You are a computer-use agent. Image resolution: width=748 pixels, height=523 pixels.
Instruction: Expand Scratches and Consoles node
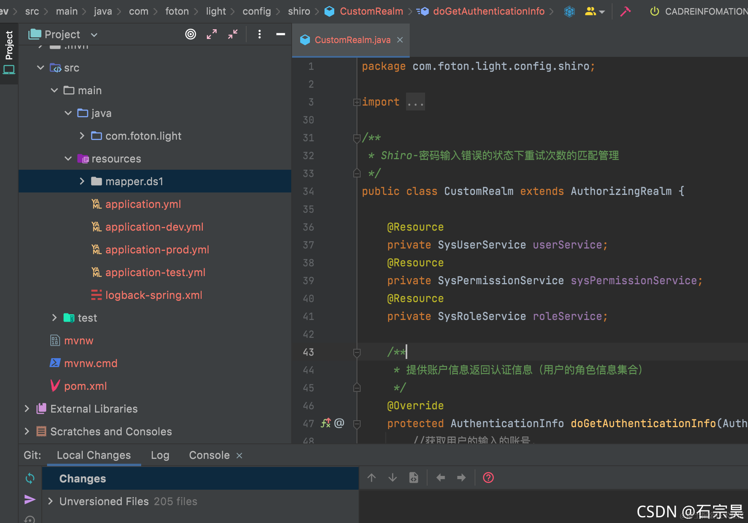pos(27,431)
